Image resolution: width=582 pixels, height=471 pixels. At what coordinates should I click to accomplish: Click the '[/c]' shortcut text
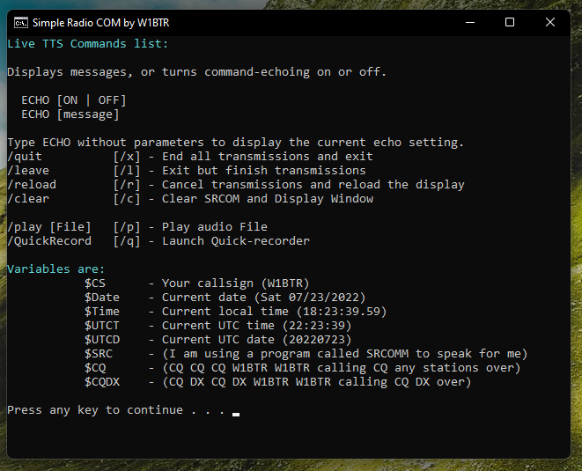pyautogui.click(x=127, y=199)
